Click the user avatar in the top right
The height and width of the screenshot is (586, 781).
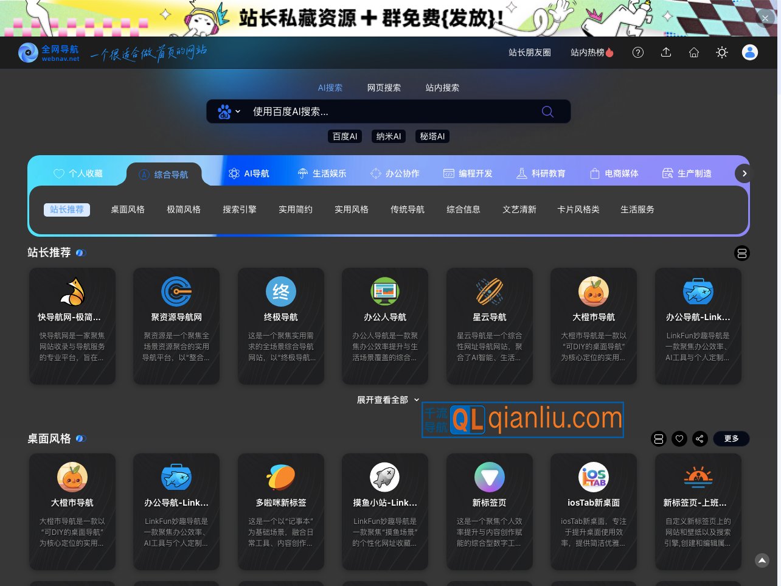750,52
